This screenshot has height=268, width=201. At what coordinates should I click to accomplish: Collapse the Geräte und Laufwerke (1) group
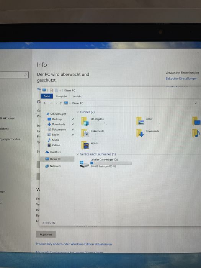click(78, 154)
